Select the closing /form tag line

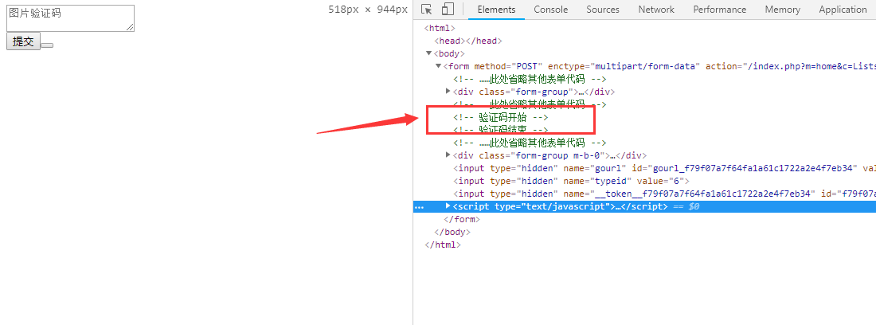point(461,220)
